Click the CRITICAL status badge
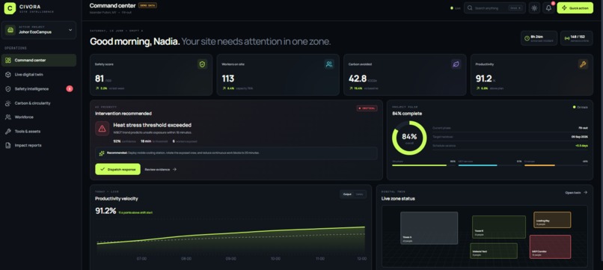 (367, 108)
